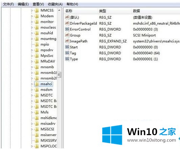Click the MSDTC folder icon
Image resolution: width=180 pixels, height=149 pixels.
pos(37,95)
